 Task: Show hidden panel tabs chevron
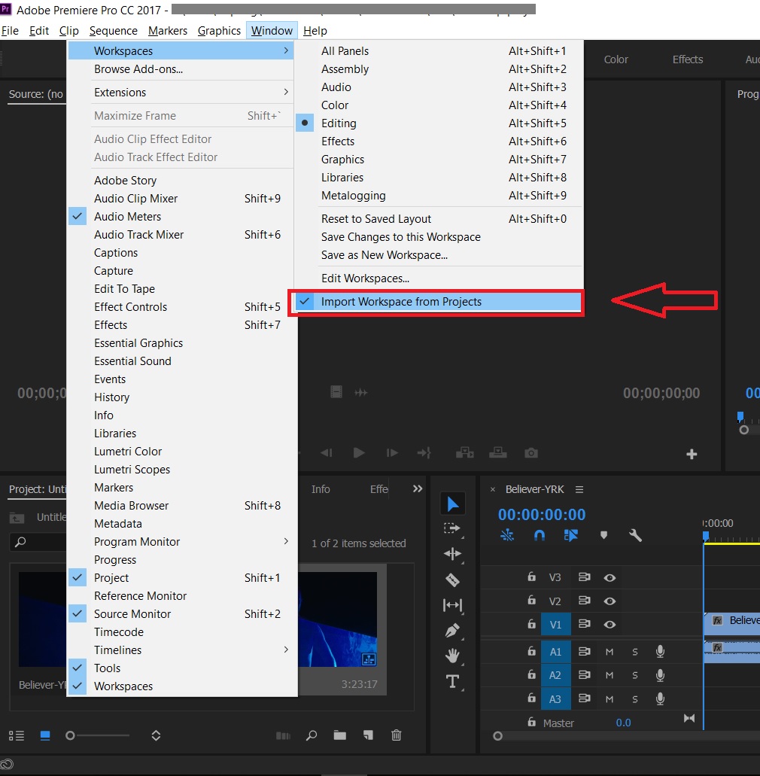[418, 489]
